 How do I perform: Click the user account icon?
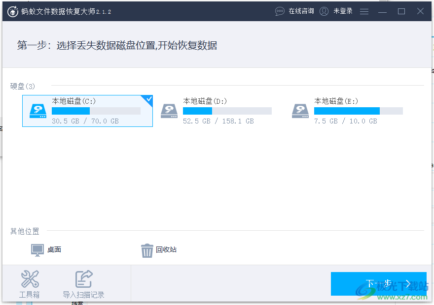point(324,11)
